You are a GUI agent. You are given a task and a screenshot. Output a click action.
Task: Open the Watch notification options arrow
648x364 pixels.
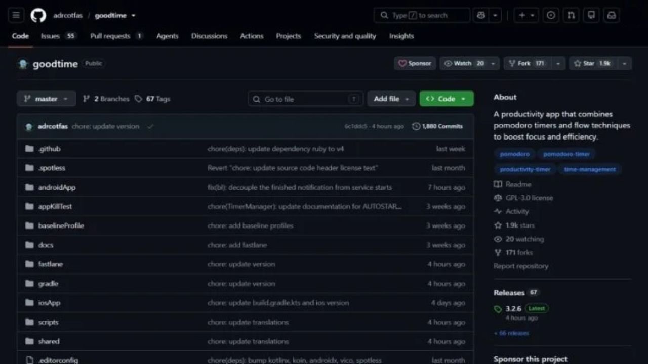(x=494, y=63)
